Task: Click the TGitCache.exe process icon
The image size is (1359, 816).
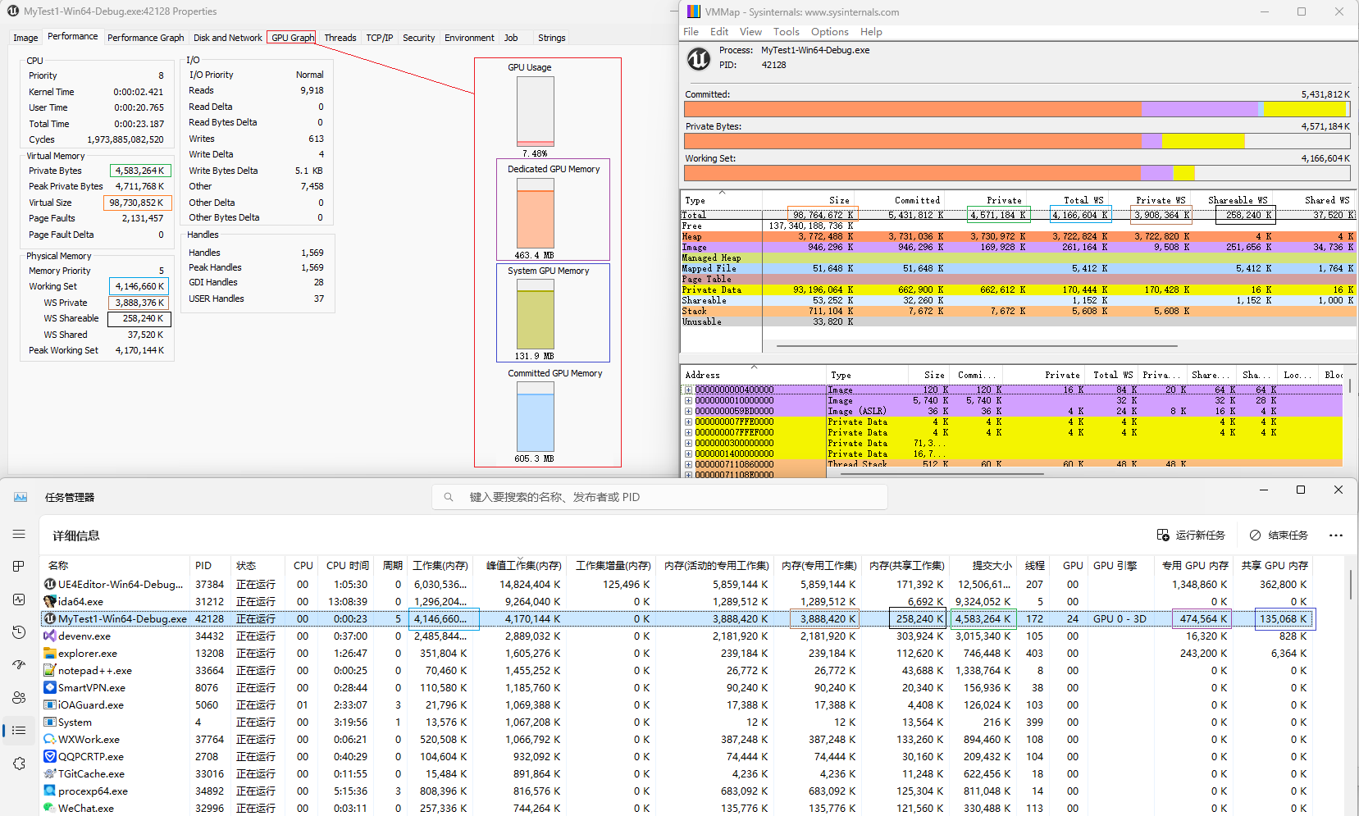Action: 50,773
